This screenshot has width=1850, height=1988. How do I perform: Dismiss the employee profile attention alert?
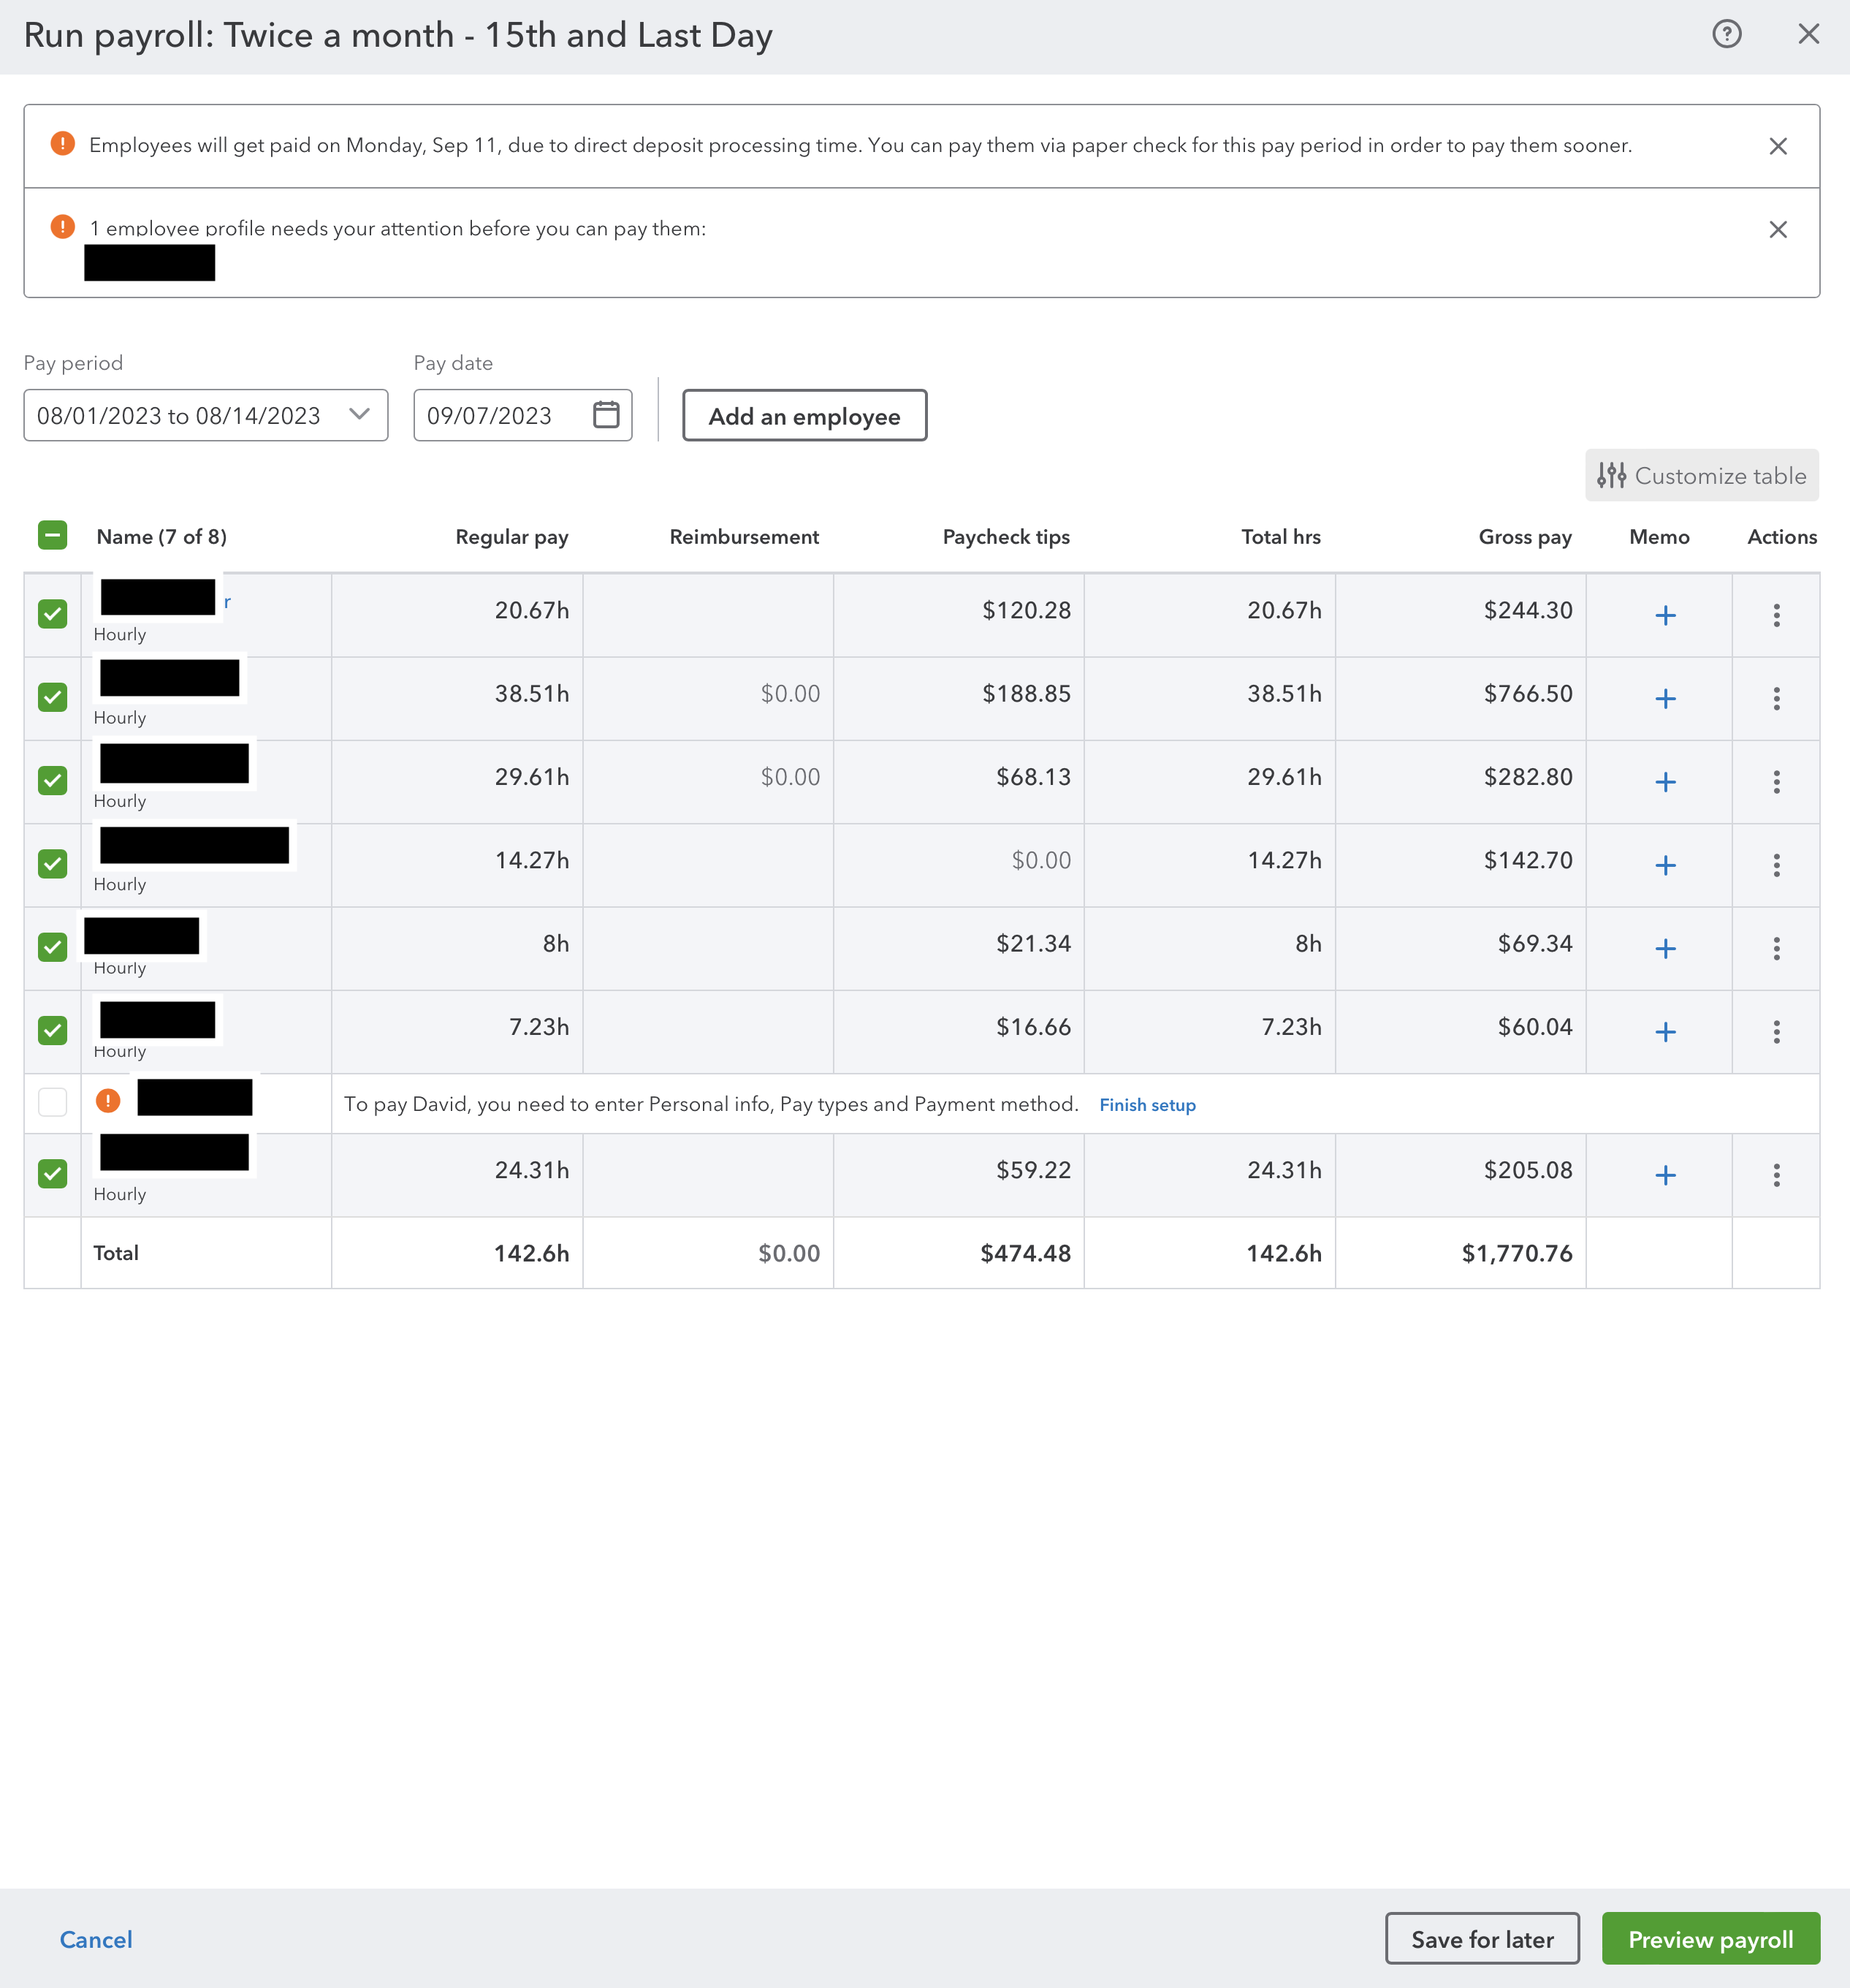tap(1777, 229)
